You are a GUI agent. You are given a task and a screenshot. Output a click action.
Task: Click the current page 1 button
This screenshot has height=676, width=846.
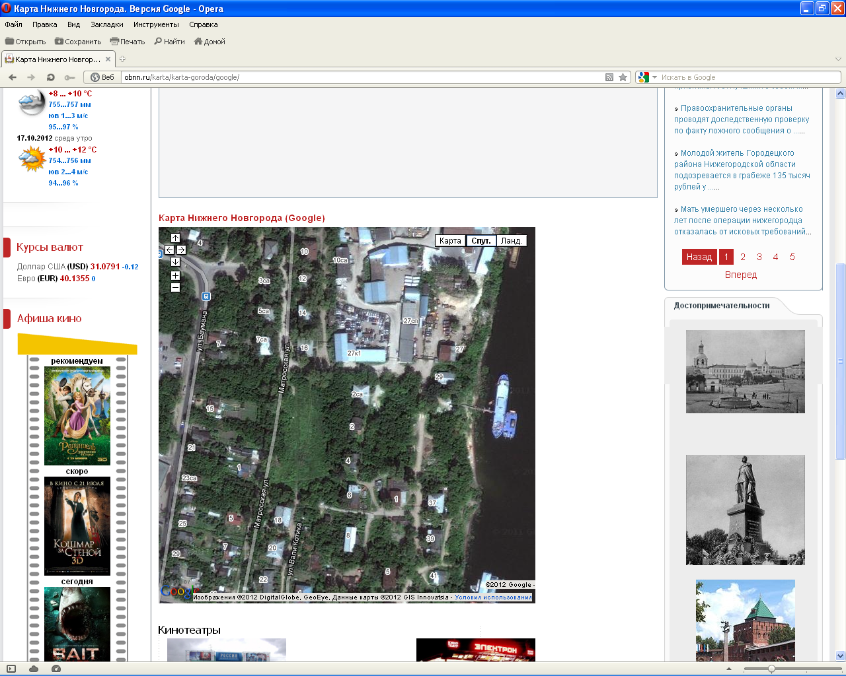tap(726, 257)
